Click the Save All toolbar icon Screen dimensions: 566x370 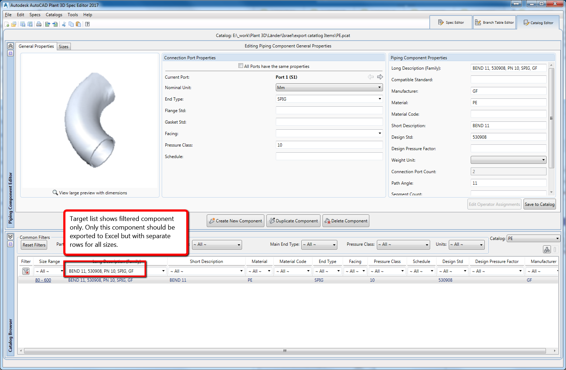click(x=30, y=24)
